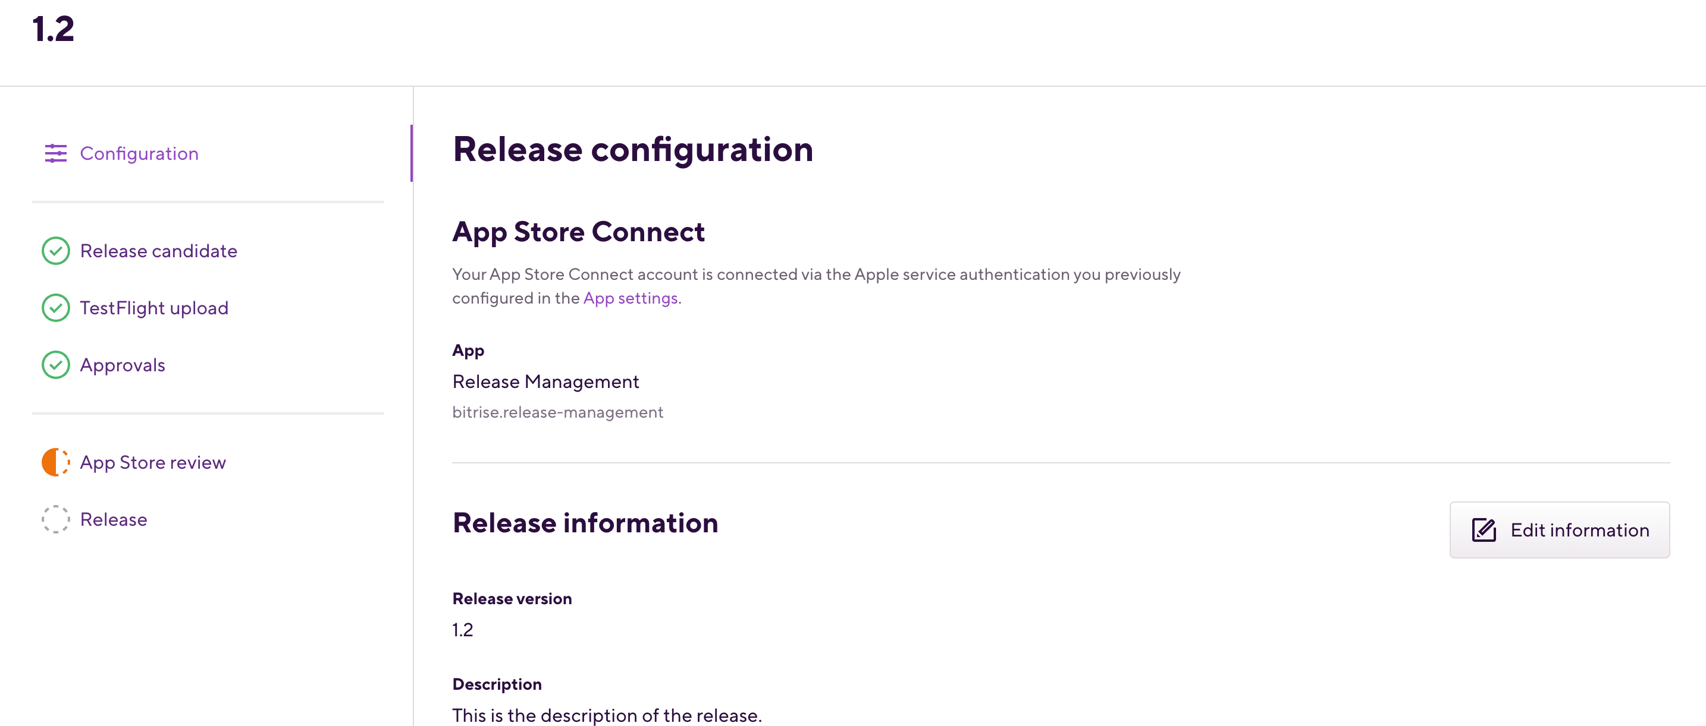Screen dimensions: 1706x726
Task: Click the Release Management app name
Action: tap(545, 381)
